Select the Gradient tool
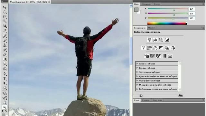The height and width of the screenshot is (116, 206). point(5,59)
